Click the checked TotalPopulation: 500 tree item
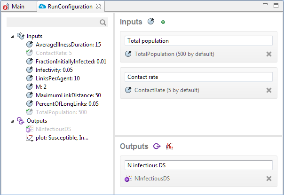 pyautogui.click(x=61, y=112)
